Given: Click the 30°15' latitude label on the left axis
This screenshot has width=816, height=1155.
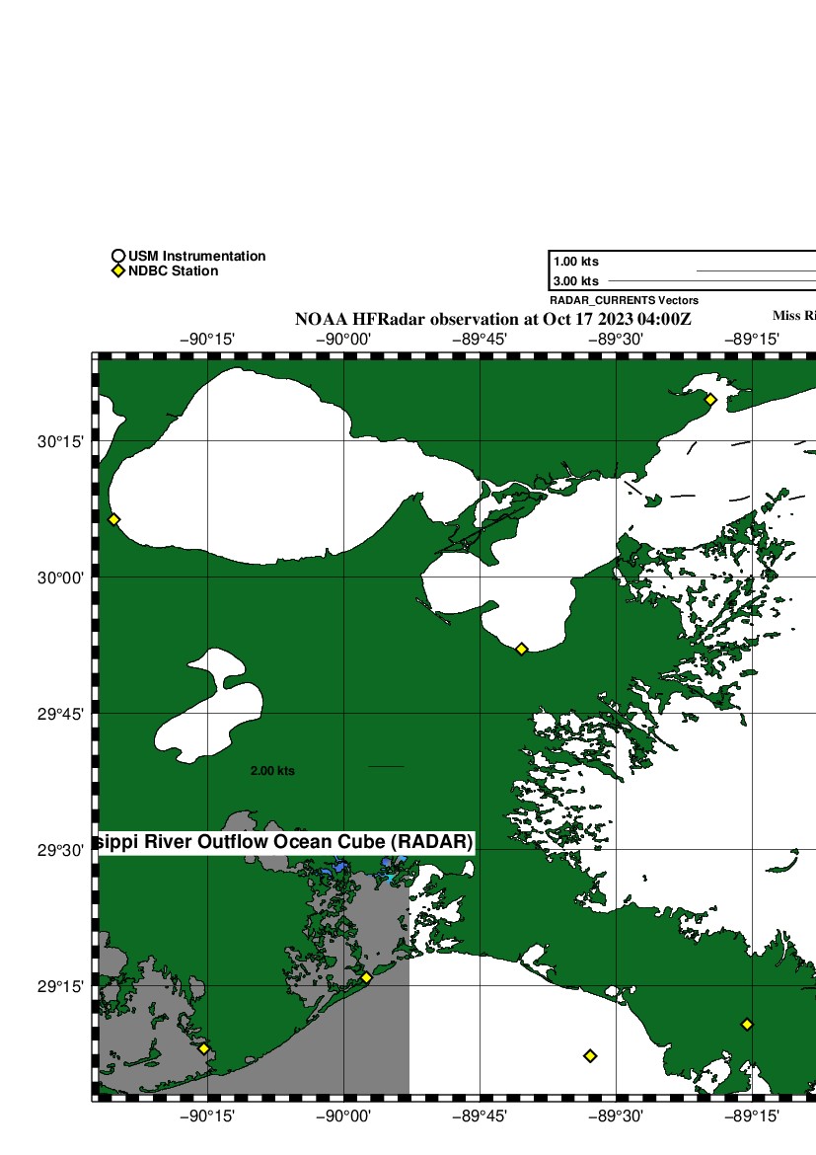Looking at the screenshot, I should (59, 441).
